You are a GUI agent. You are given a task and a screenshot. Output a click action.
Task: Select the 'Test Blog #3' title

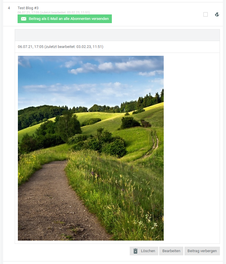tap(28, 8)
